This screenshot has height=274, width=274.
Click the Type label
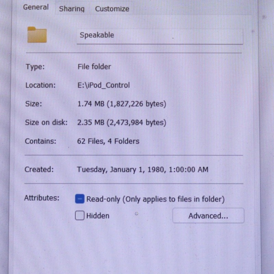tap(35, 67)
